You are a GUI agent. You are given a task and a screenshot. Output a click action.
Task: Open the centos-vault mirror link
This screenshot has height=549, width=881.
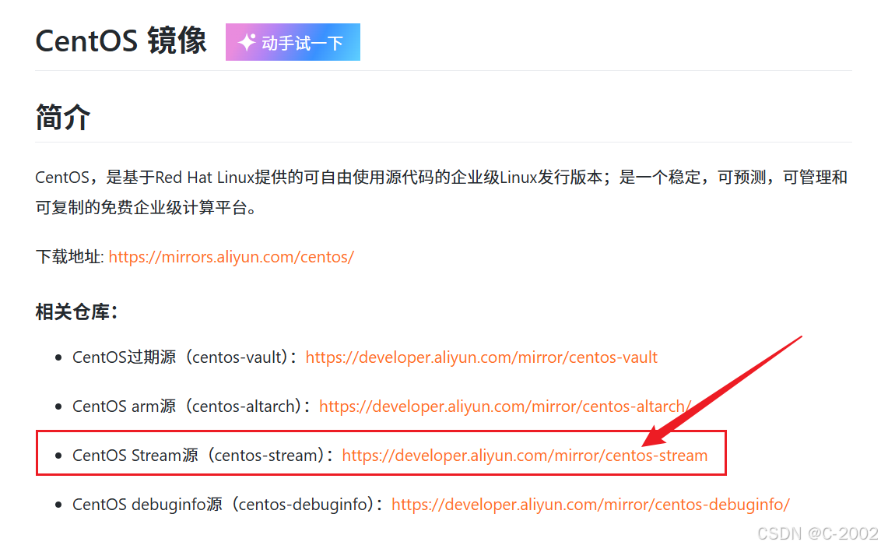click(481, 357)
